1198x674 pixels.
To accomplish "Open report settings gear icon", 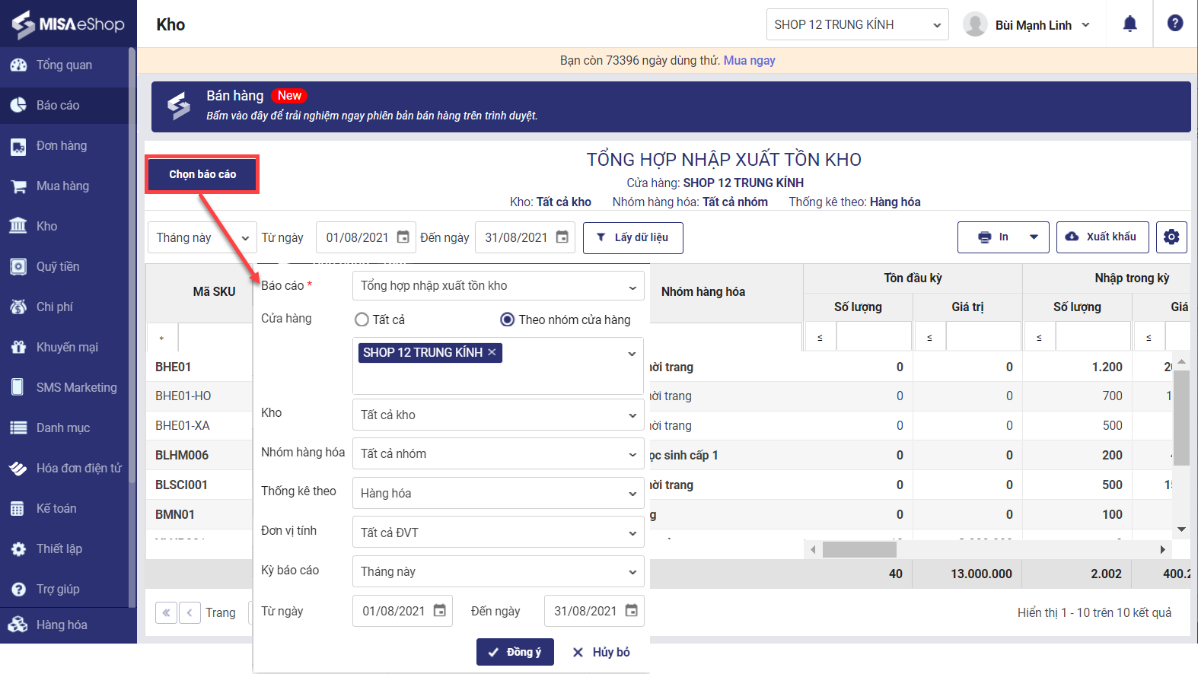I will (x=1171, y=237).
